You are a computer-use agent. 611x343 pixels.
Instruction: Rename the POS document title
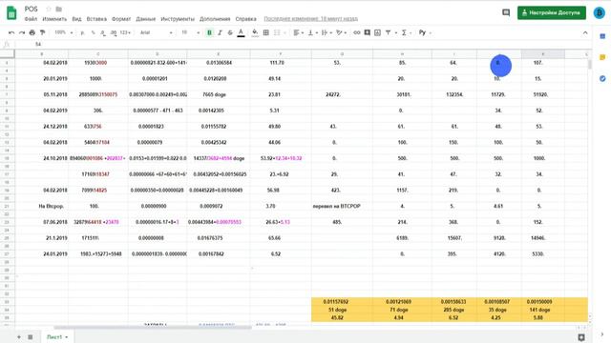31,9
